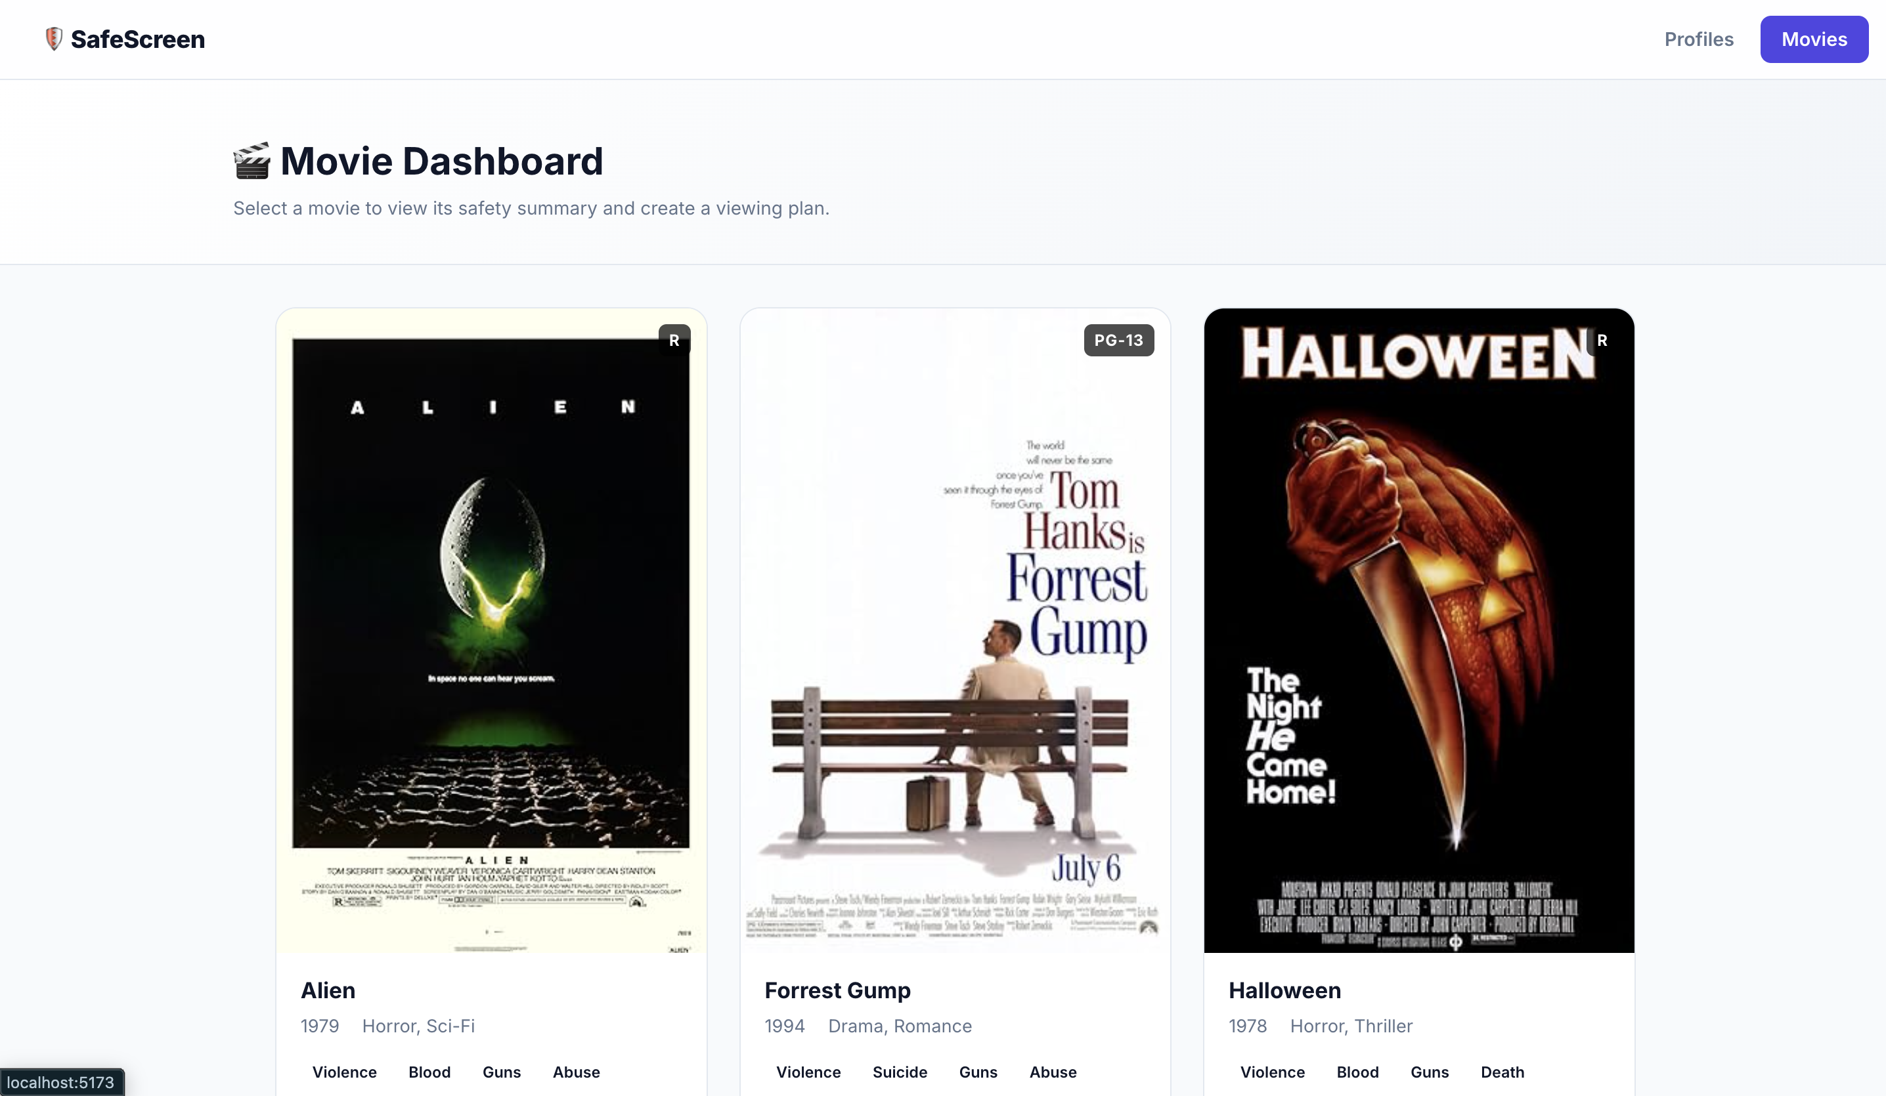This screenshot has height=1096, width=1886.
Task: Click the Halloween movie title
Action: [x=1284, y=990]
